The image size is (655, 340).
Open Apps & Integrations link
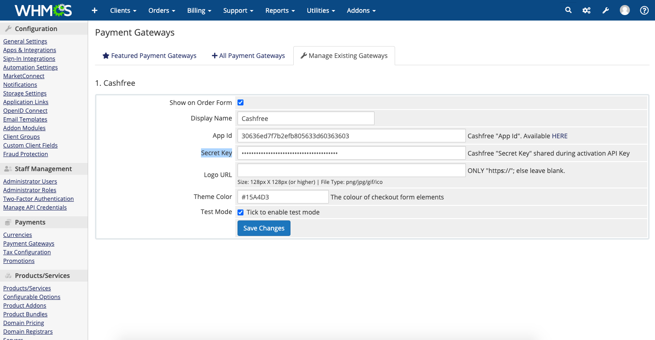click(x=30, y=50)
